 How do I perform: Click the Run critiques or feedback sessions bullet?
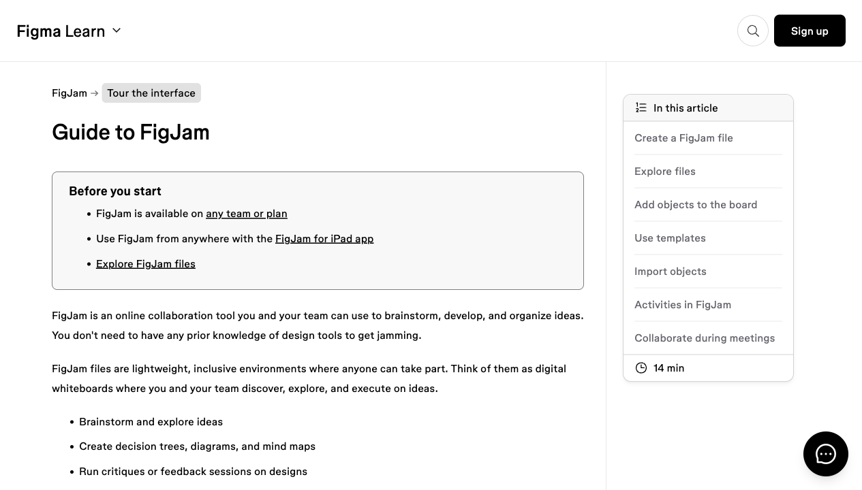coord(193,472)
